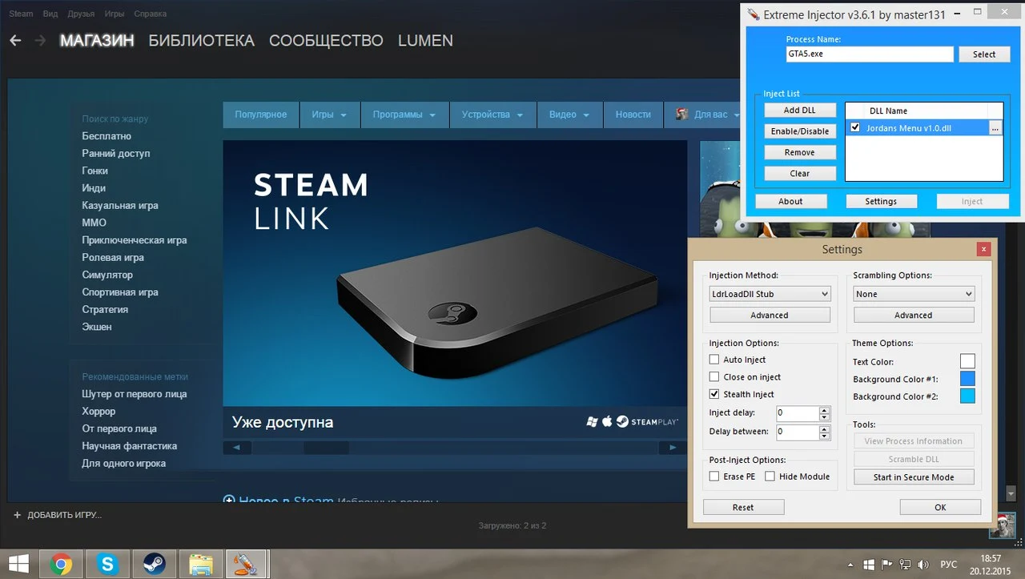Image resolution: width=1025 pixels, height=579 pixels.
Task: Open the Вид menu
Action: [x=51, y=14]
